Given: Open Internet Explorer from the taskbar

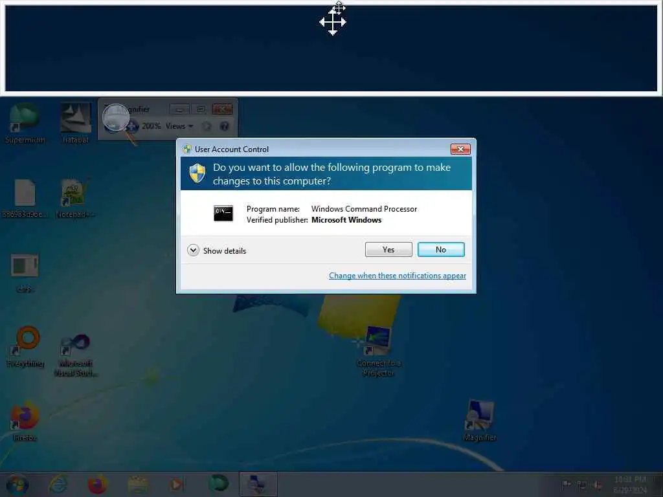Looking at the screenshot, I should click(x=58, y=484).
